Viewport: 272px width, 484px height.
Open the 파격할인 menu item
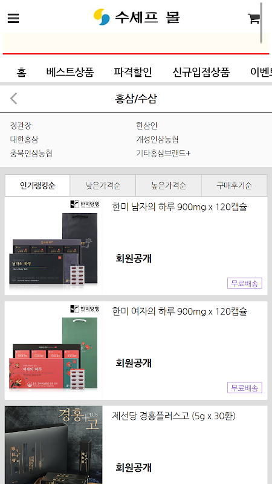(133, 72)
